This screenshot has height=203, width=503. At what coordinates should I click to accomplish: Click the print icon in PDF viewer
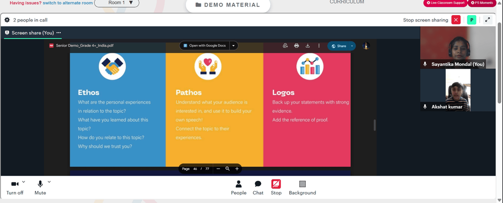pos(296,46)
